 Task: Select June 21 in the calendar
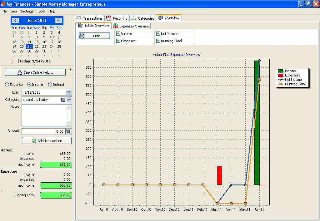point(29,47)
